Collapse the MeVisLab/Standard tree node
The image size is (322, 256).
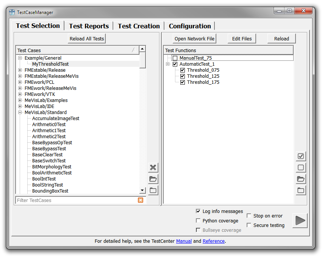click(x=20, y=113)
